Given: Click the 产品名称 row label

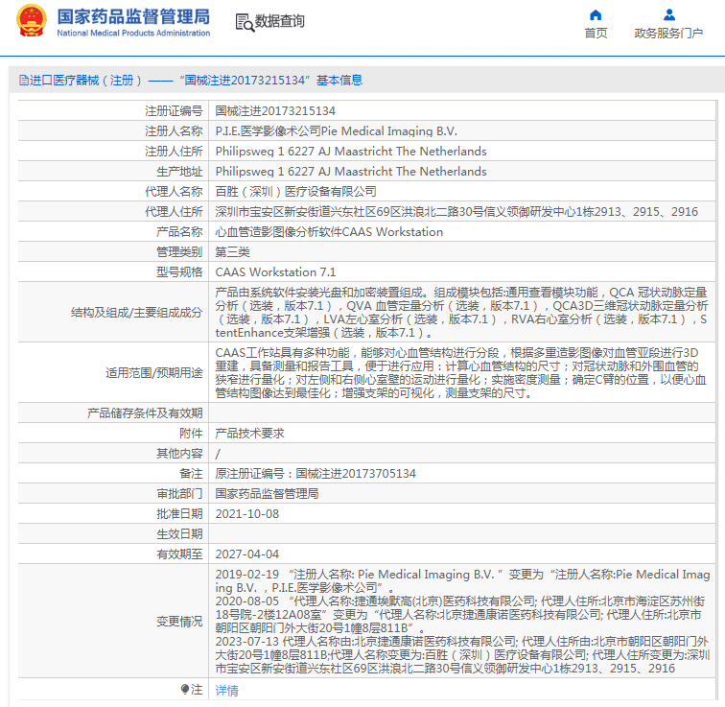Looking at the screenshot, I should 179,231.
